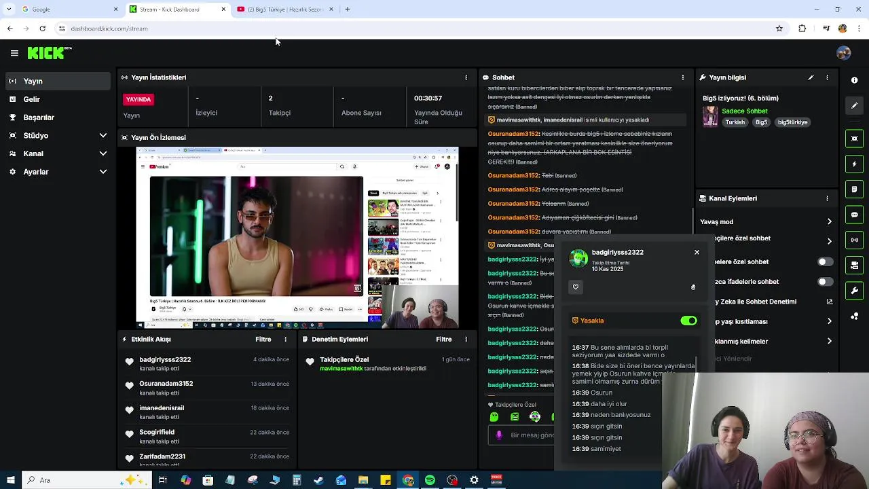Viewport: 869px width, 489px height.
Task: Click Osuranadam3152 in Etkinlik Akışı
Action: tap(166, 384)
